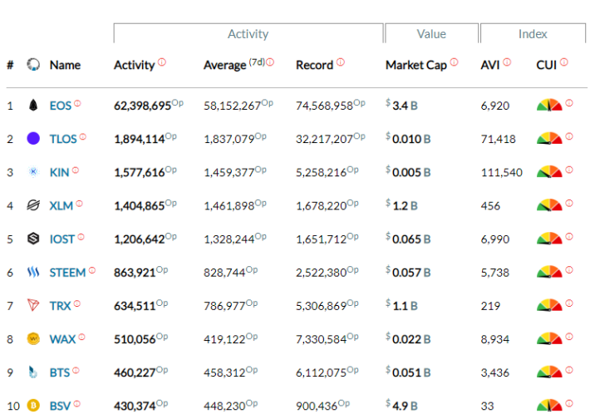Click the KIN coin logo icon
Viewport: 590px width, 414px height.
click(x=33, y=171)
